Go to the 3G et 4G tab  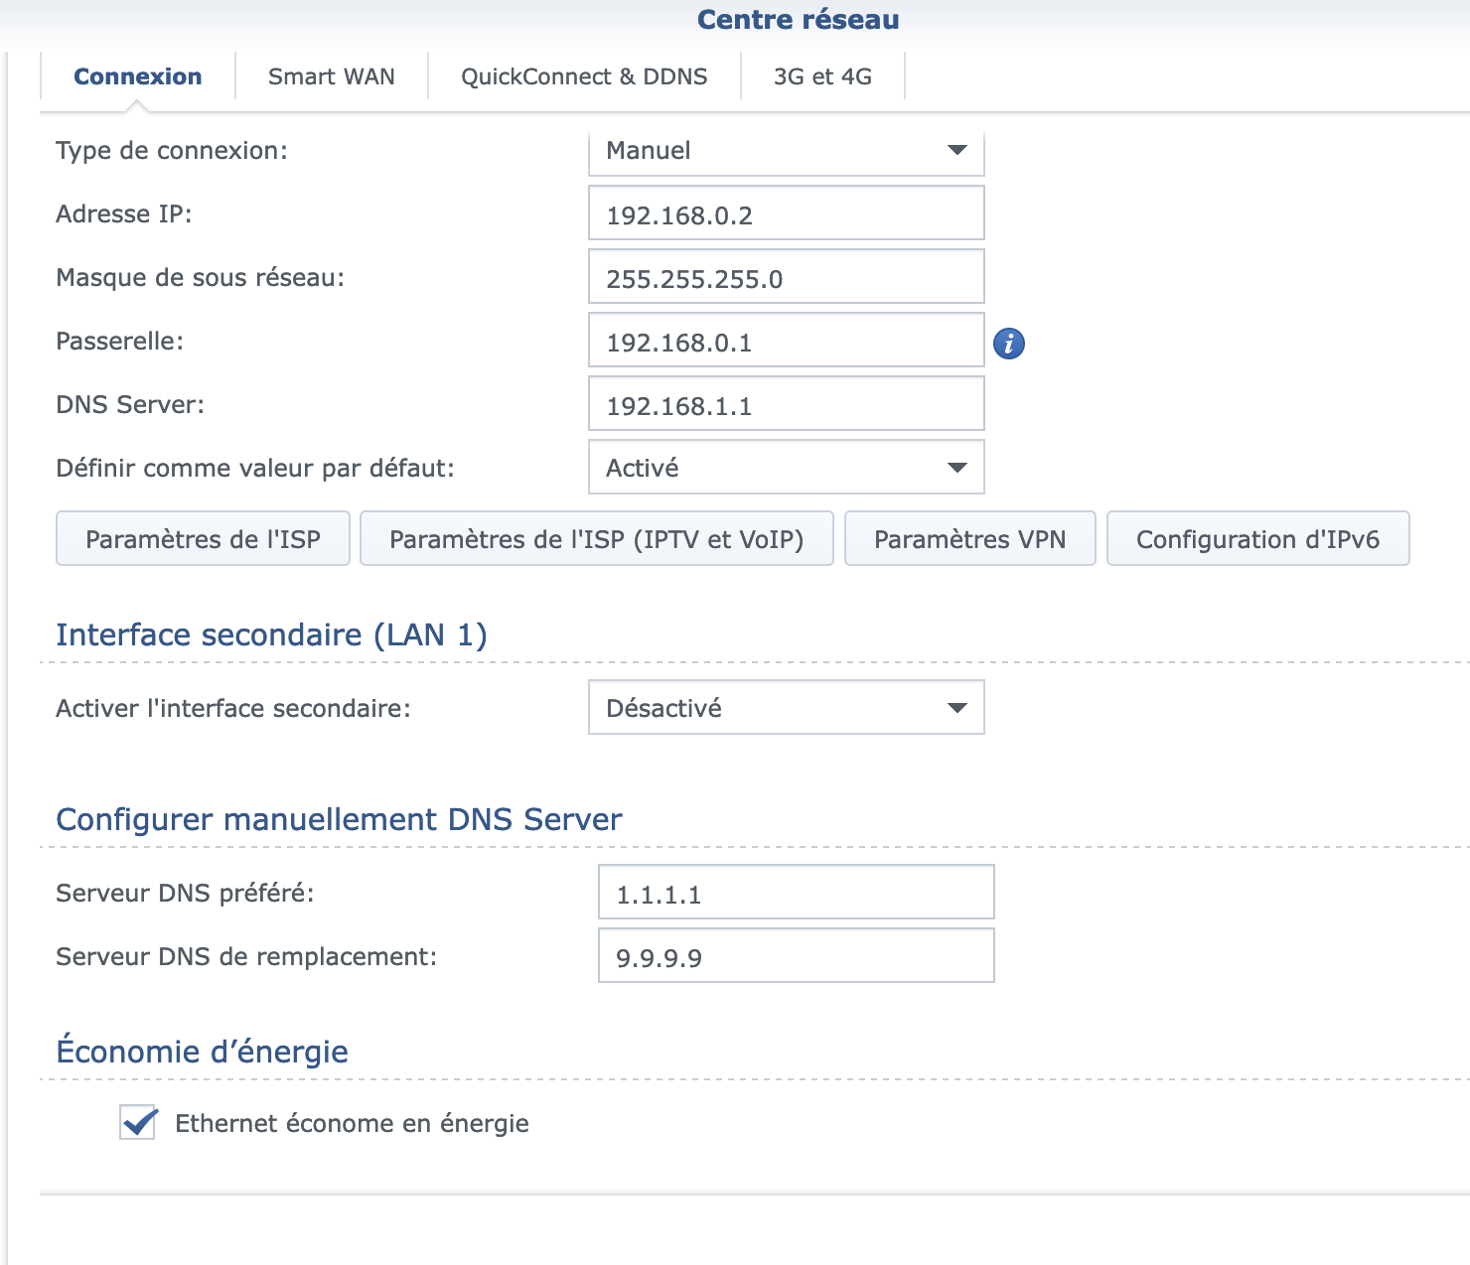[x=822, y=76]
